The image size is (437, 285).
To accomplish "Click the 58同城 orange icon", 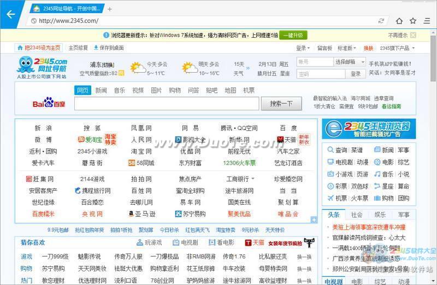I will click(x=132, y=163).
